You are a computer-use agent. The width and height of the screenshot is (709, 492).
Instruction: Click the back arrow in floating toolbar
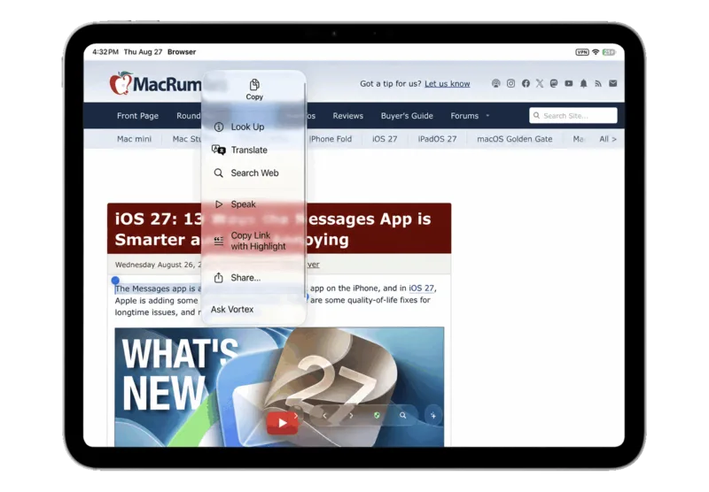point(324,416)
